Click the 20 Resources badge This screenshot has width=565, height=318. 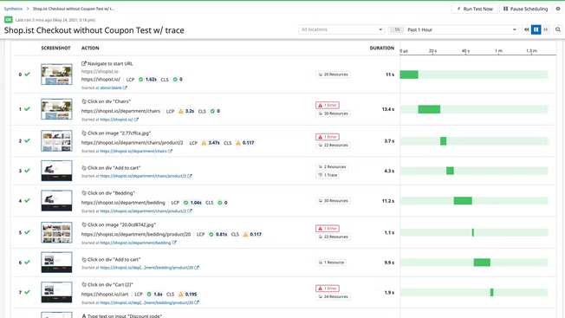334,75
